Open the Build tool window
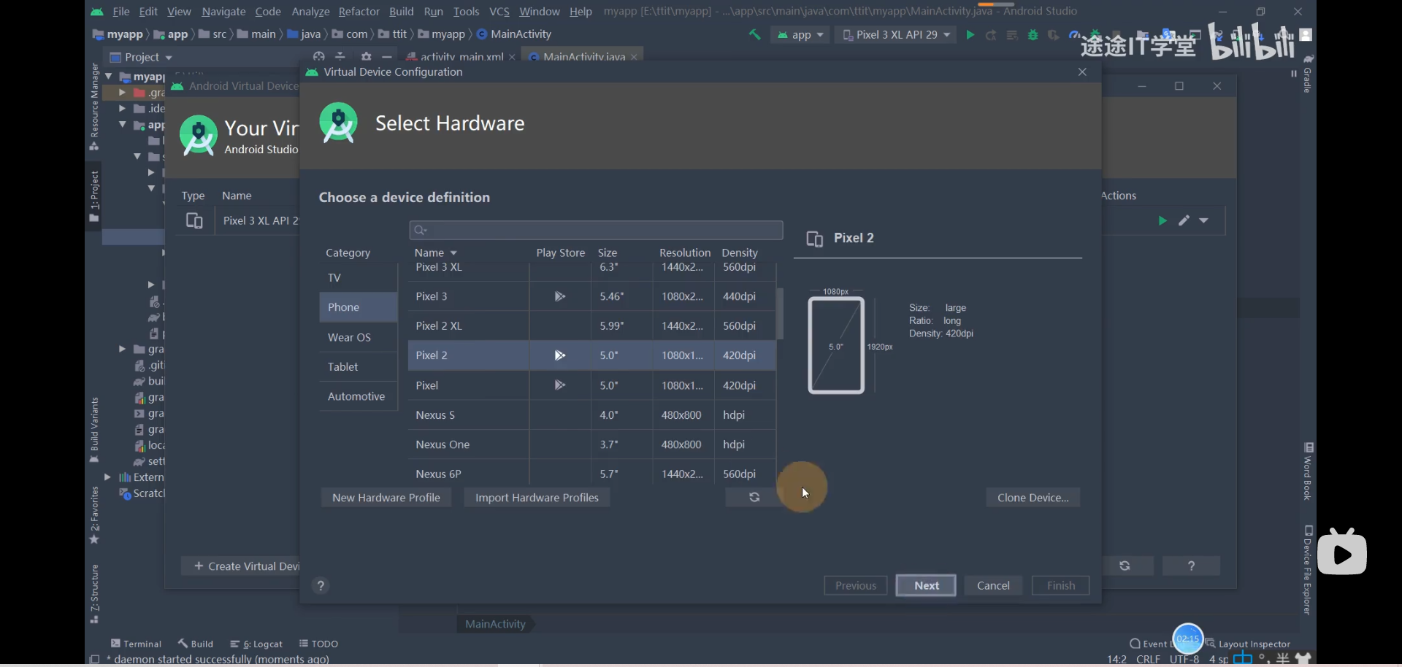1402x667 pixels. click(195, 644)
